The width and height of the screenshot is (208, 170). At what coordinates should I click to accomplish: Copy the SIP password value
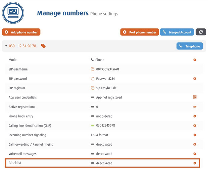(93, 78)
